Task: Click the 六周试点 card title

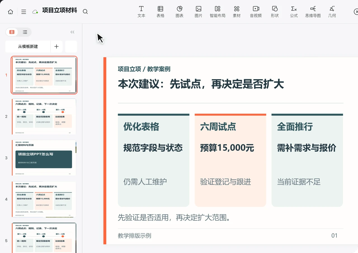Action: tap(218, 127)
